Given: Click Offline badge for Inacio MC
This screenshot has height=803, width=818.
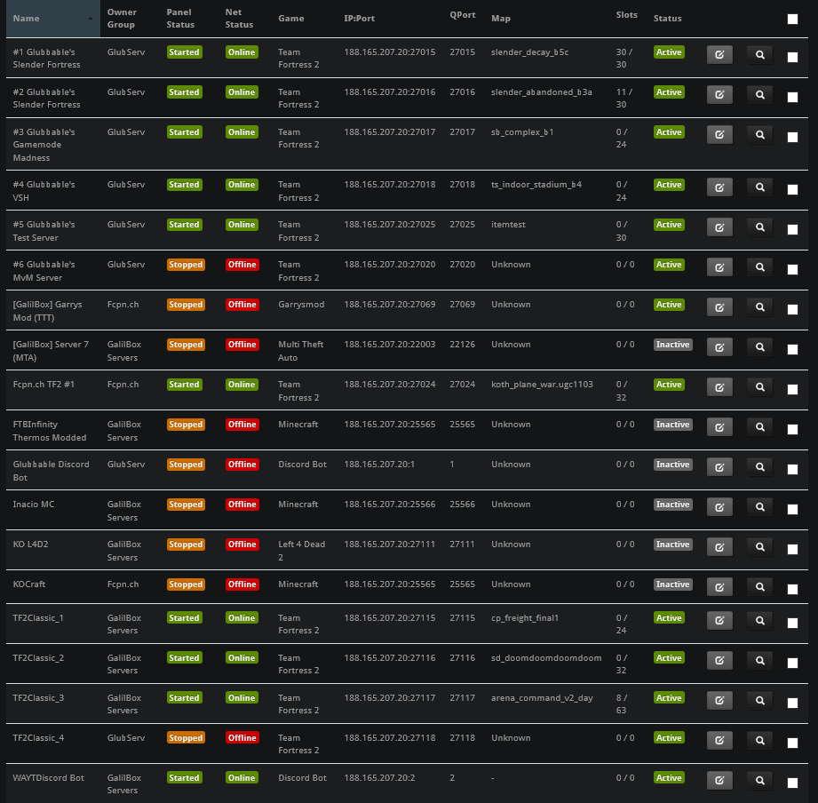Looking at the screenshot, I should click(242, 505).
